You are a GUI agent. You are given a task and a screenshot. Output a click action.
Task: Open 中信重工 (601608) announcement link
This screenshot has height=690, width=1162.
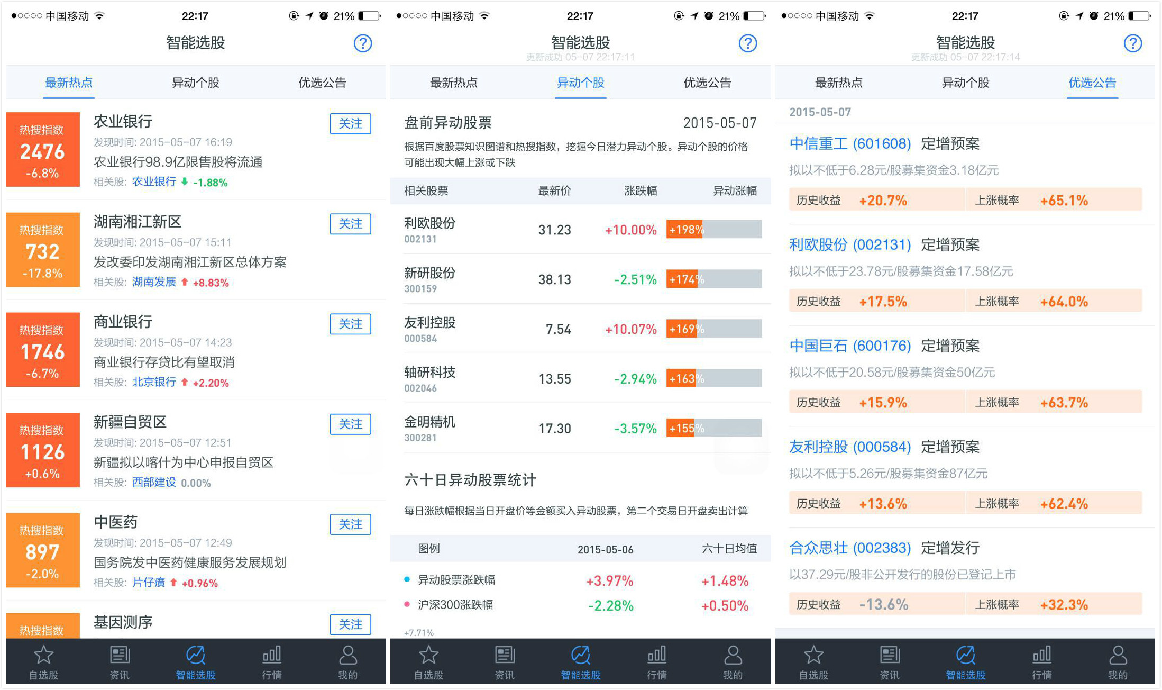[x=850, y=143]
